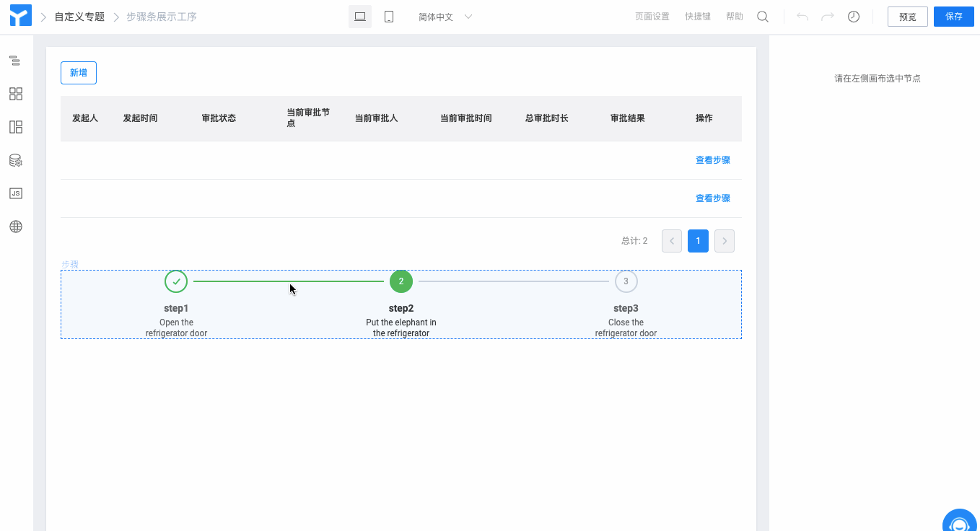
Task: Click the 发起时间 column header
Action: (140, 118)
